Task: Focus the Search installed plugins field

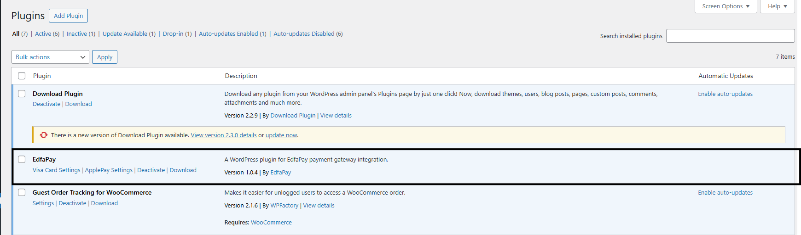Action: 730,36
